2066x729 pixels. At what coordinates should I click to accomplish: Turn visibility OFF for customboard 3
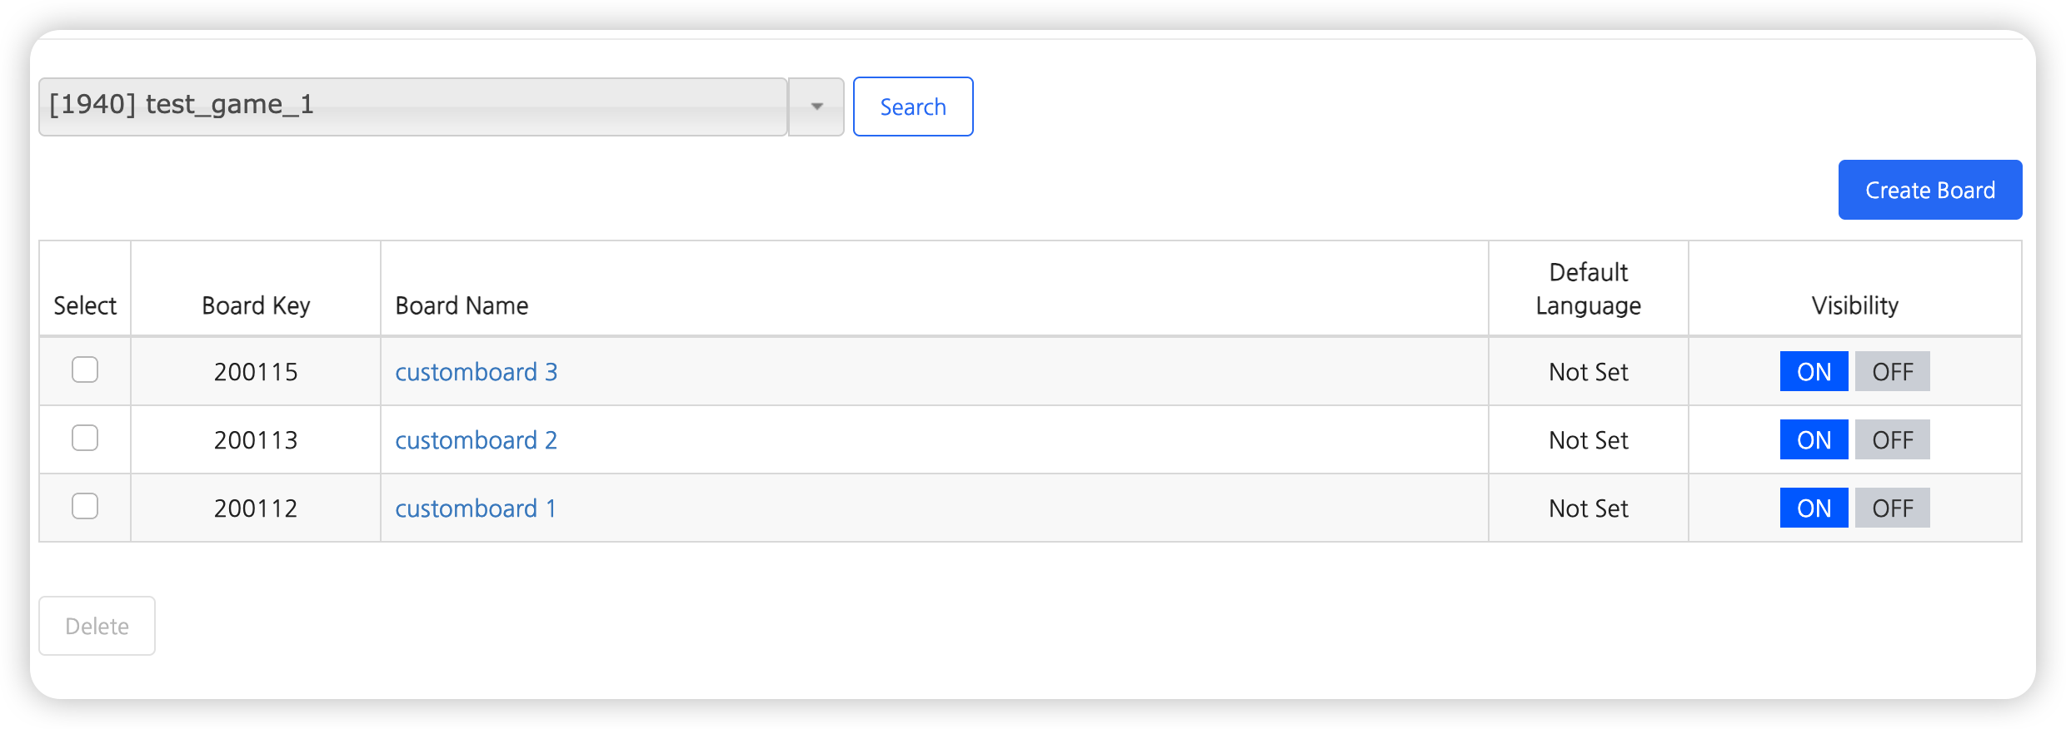1892,371
